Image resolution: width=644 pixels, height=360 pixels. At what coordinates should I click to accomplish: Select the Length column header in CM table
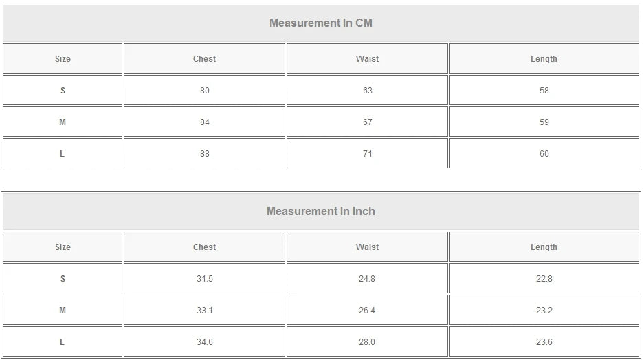544,59
